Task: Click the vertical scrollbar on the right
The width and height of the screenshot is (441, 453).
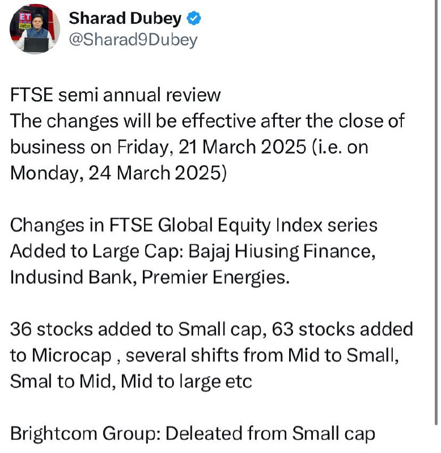Action: coord(436,212)
